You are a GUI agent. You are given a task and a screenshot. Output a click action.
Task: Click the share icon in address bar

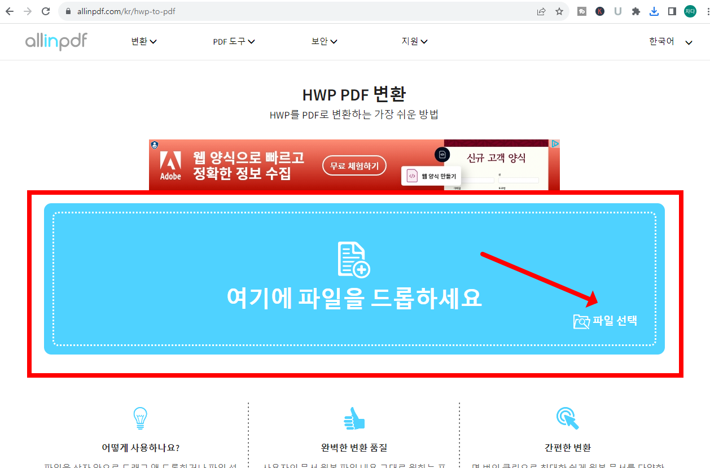tap(541, 11)
